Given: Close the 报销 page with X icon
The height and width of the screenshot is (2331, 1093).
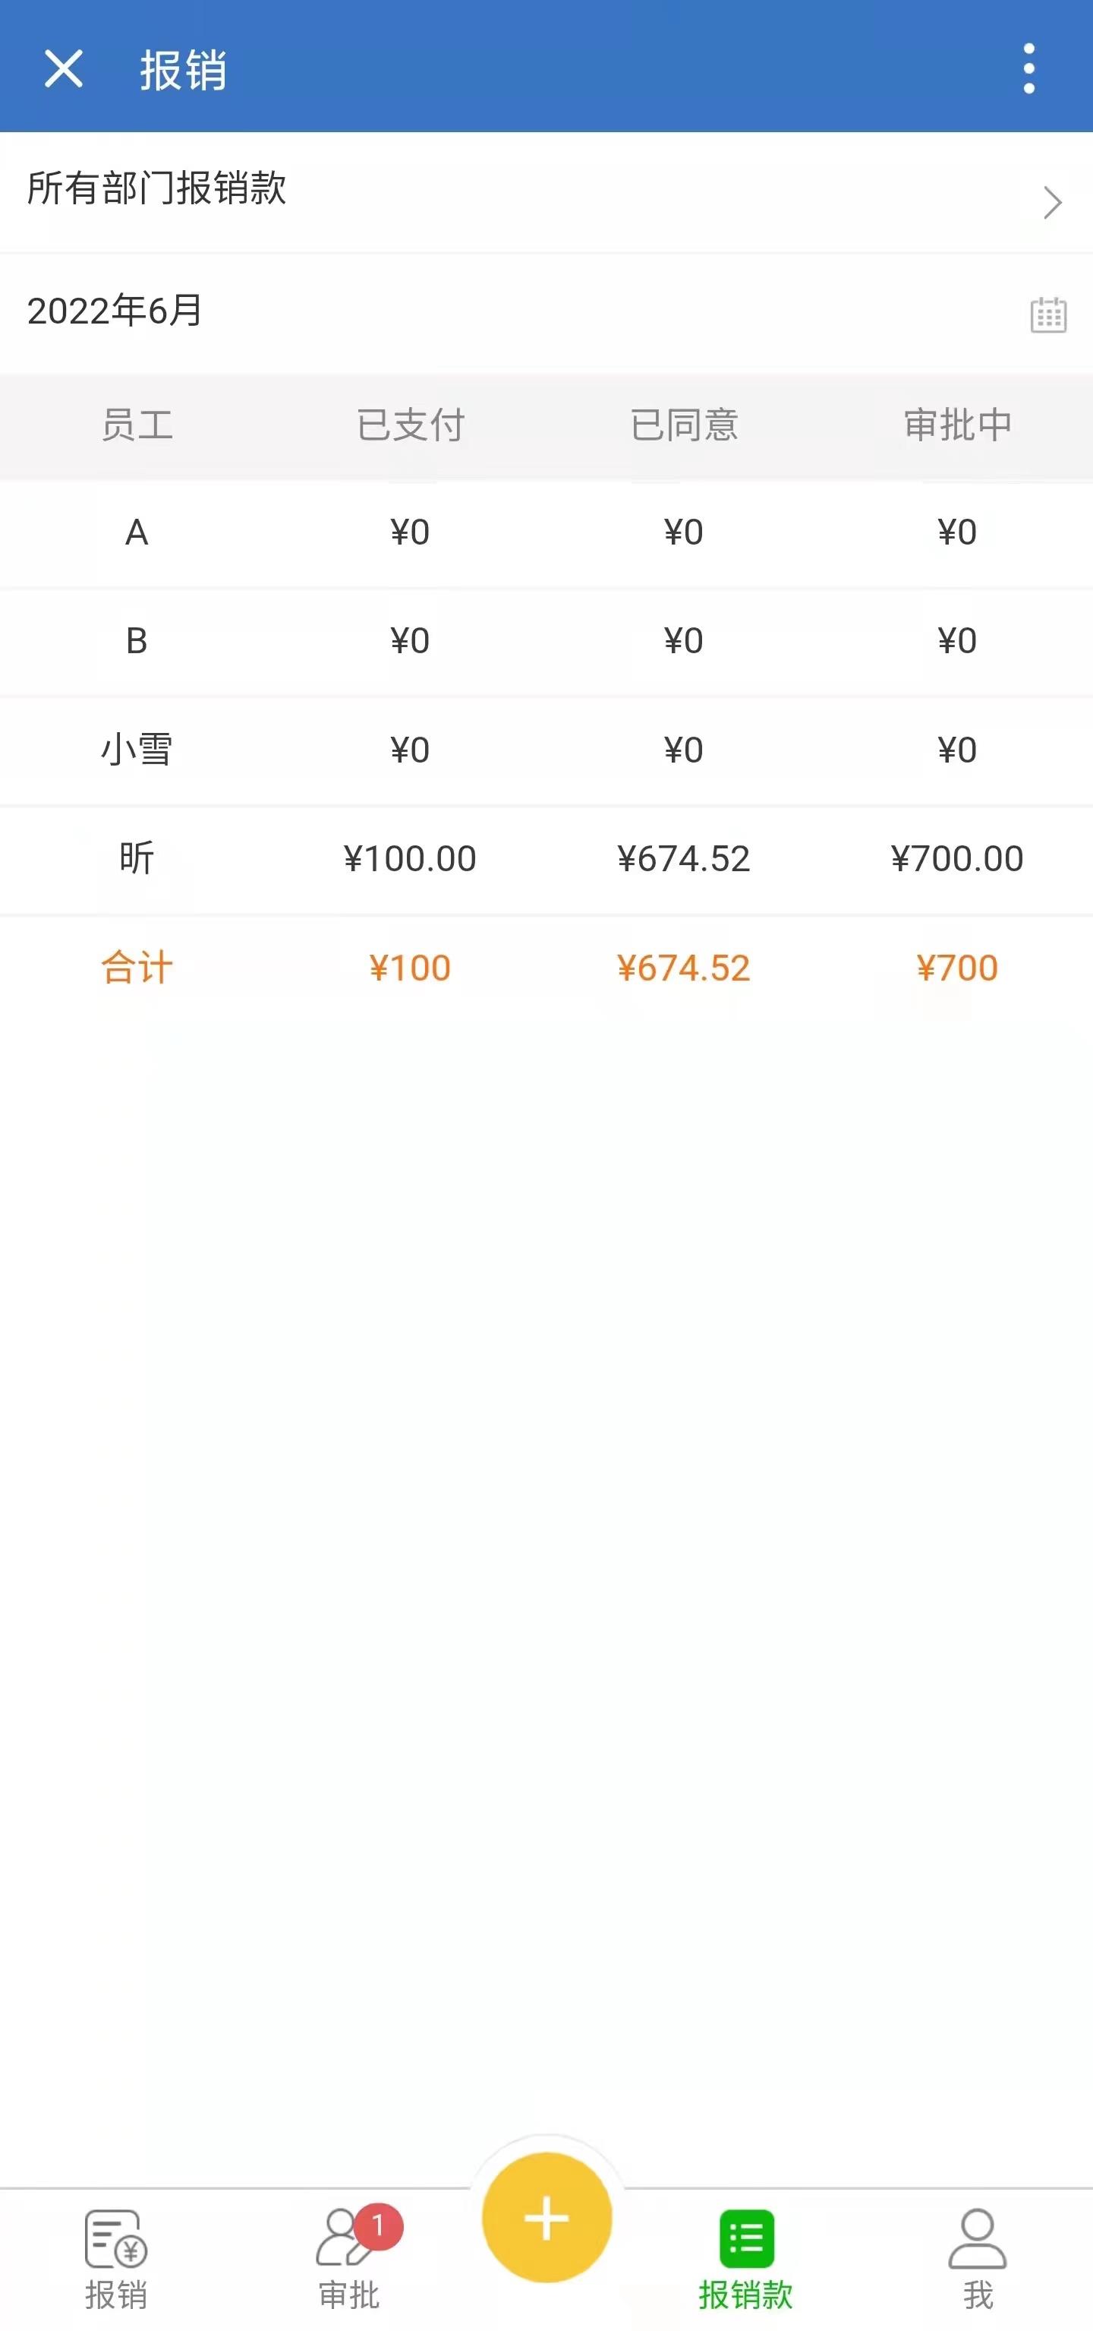Looking at the screenshot, I should click(63, 69).
